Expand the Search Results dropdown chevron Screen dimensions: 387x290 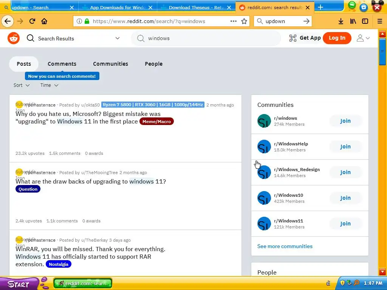118,38
